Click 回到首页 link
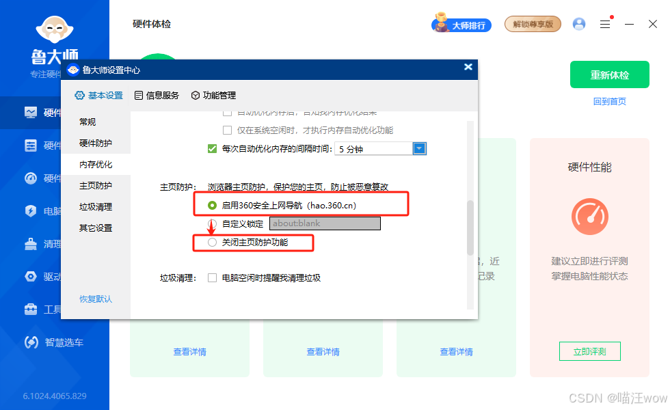670x410 pixels. coord(609,101)
